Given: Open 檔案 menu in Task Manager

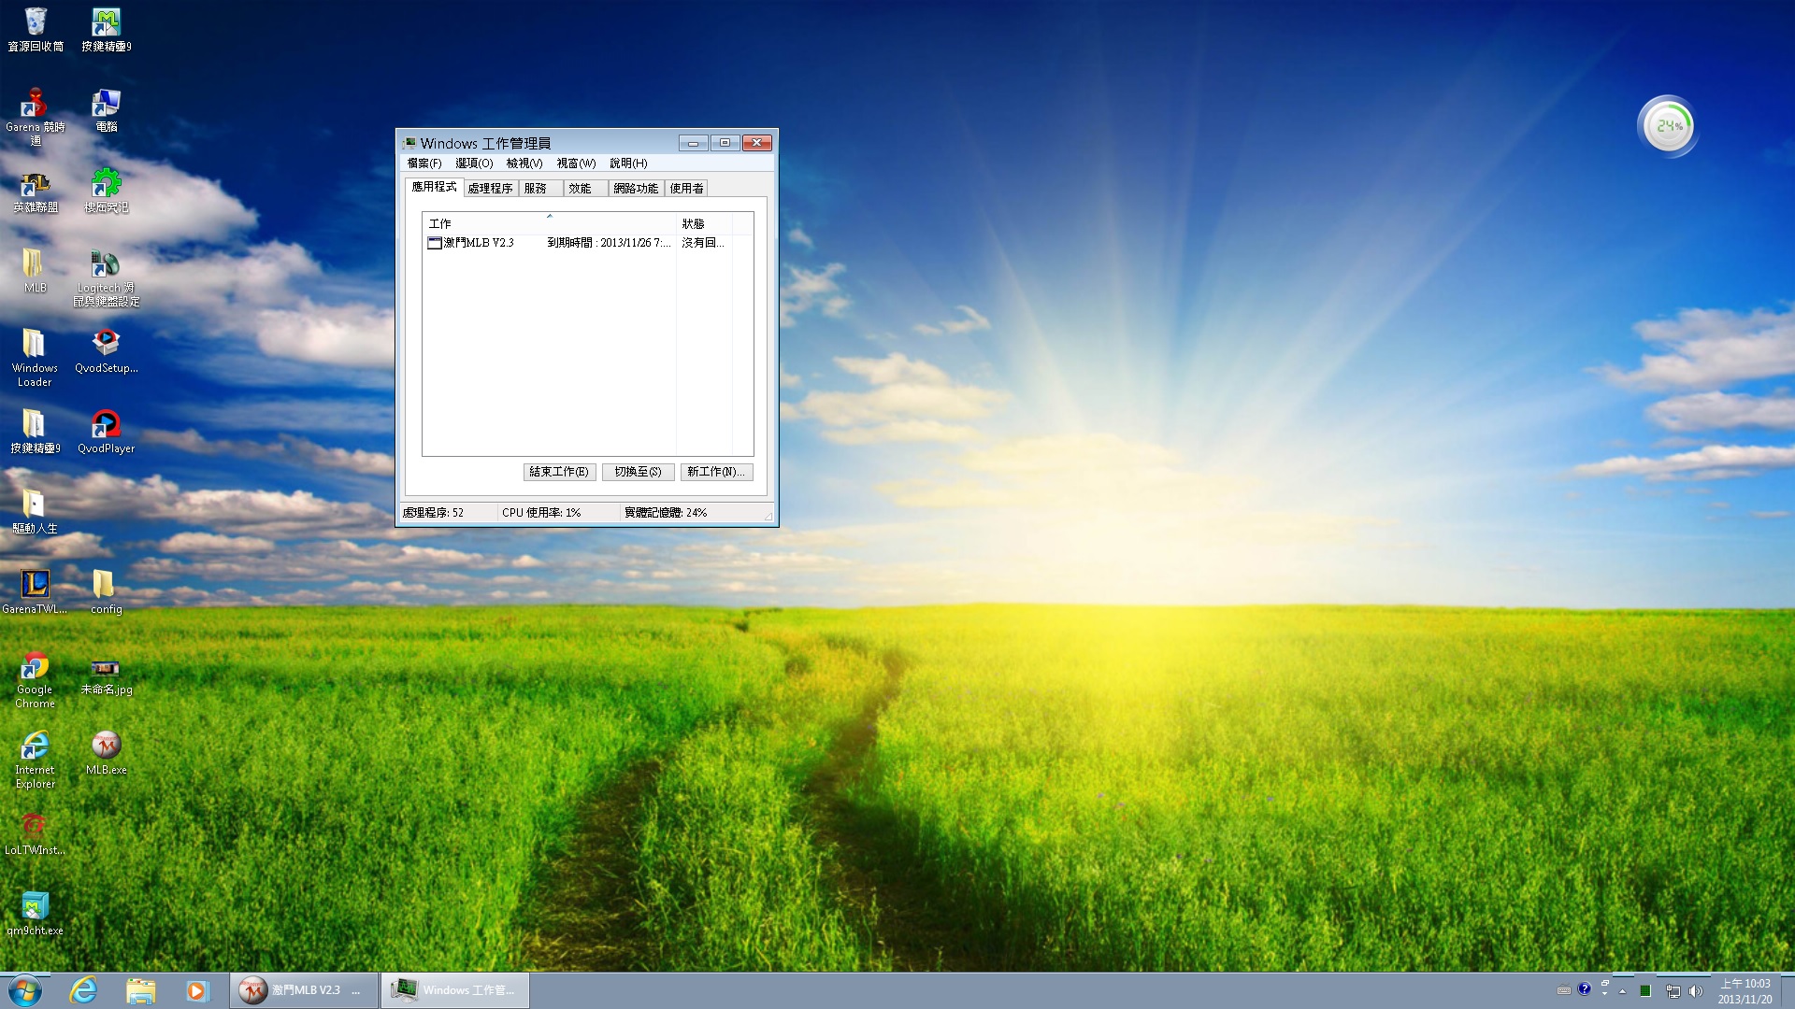Looking at the screenshot, I should pos(421,163).
